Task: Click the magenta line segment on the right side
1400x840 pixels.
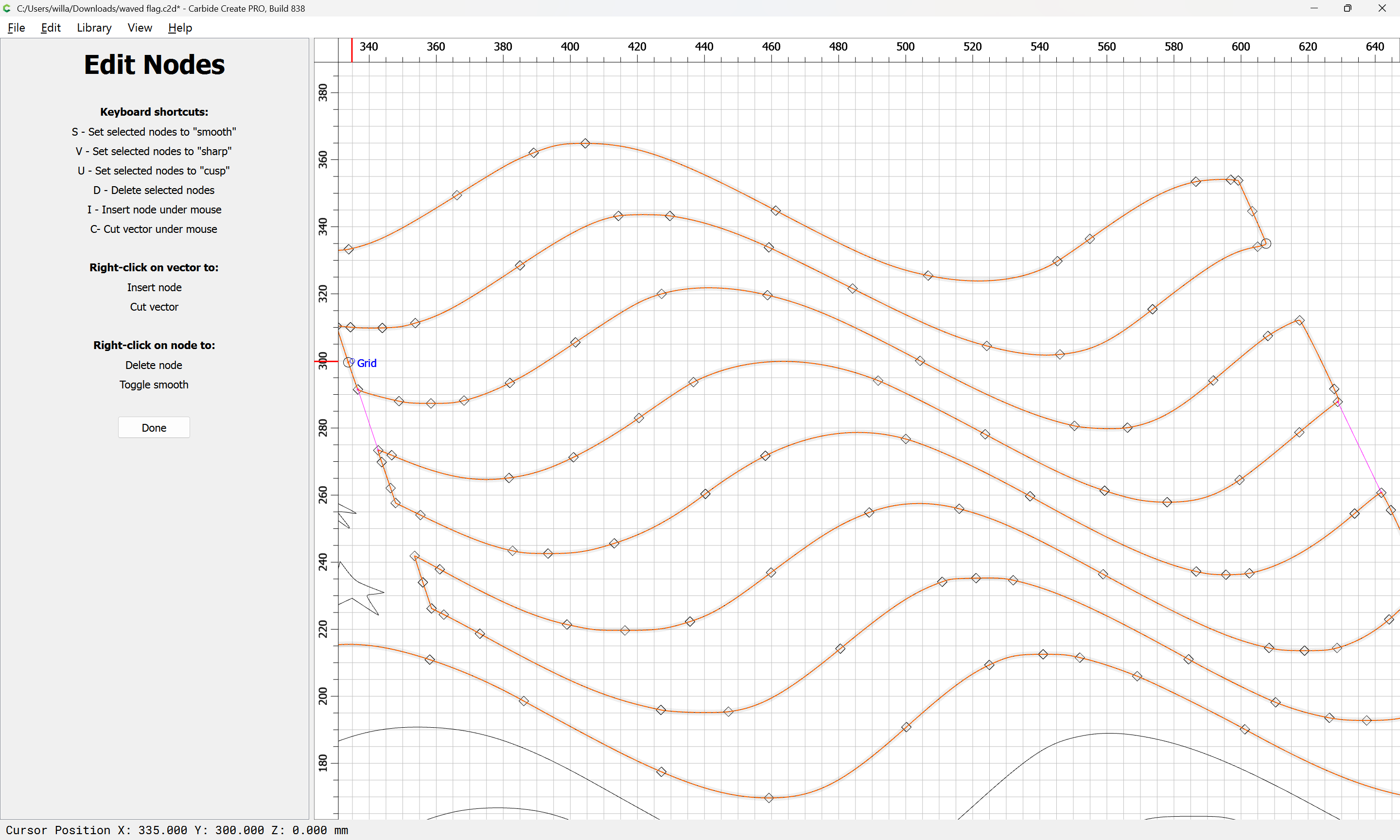Action: coord(1359,447)
